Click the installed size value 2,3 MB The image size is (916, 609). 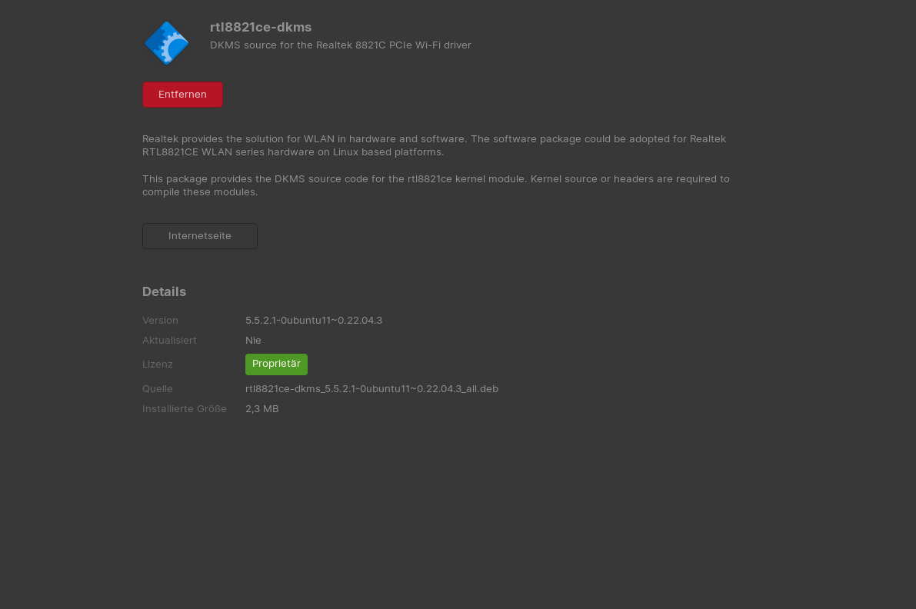click(261, 409)
